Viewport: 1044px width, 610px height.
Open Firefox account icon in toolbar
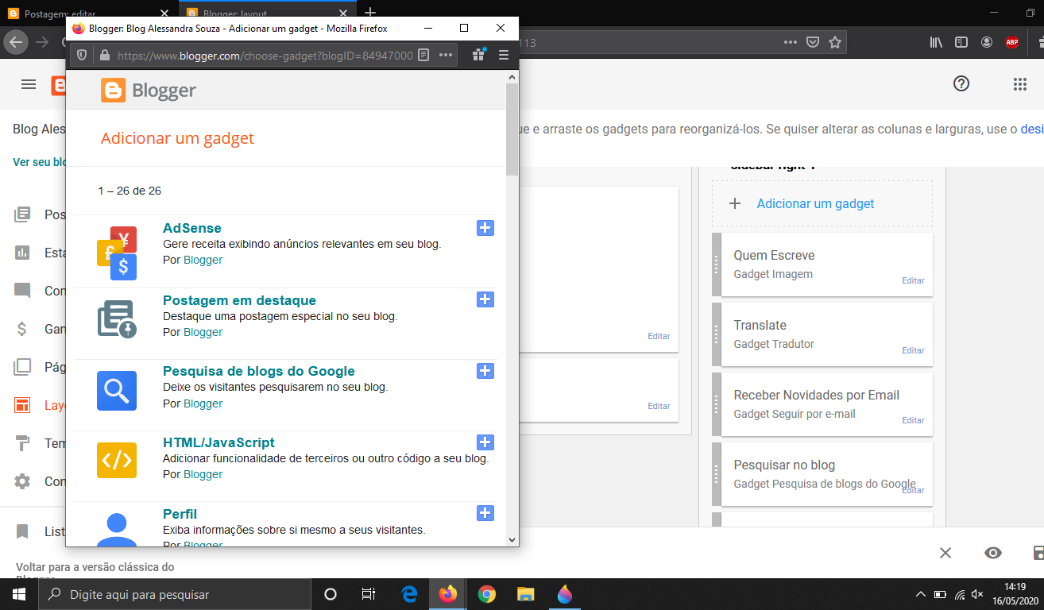tap(987, 42)
